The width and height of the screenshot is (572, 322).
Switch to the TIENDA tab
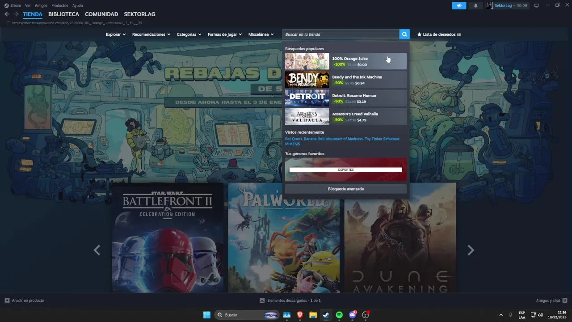[x=33, y=14]
